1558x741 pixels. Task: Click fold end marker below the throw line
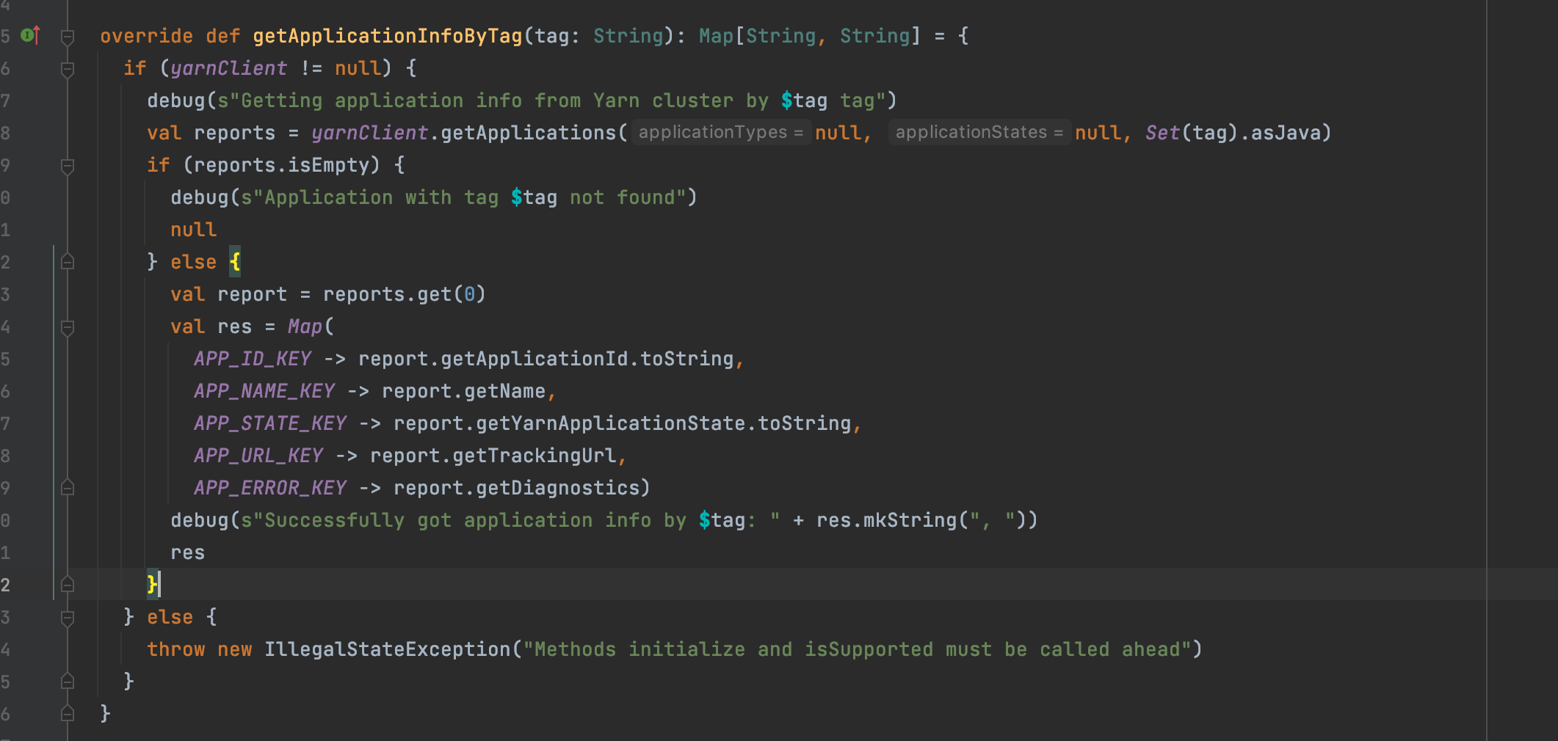coord(68,682)
